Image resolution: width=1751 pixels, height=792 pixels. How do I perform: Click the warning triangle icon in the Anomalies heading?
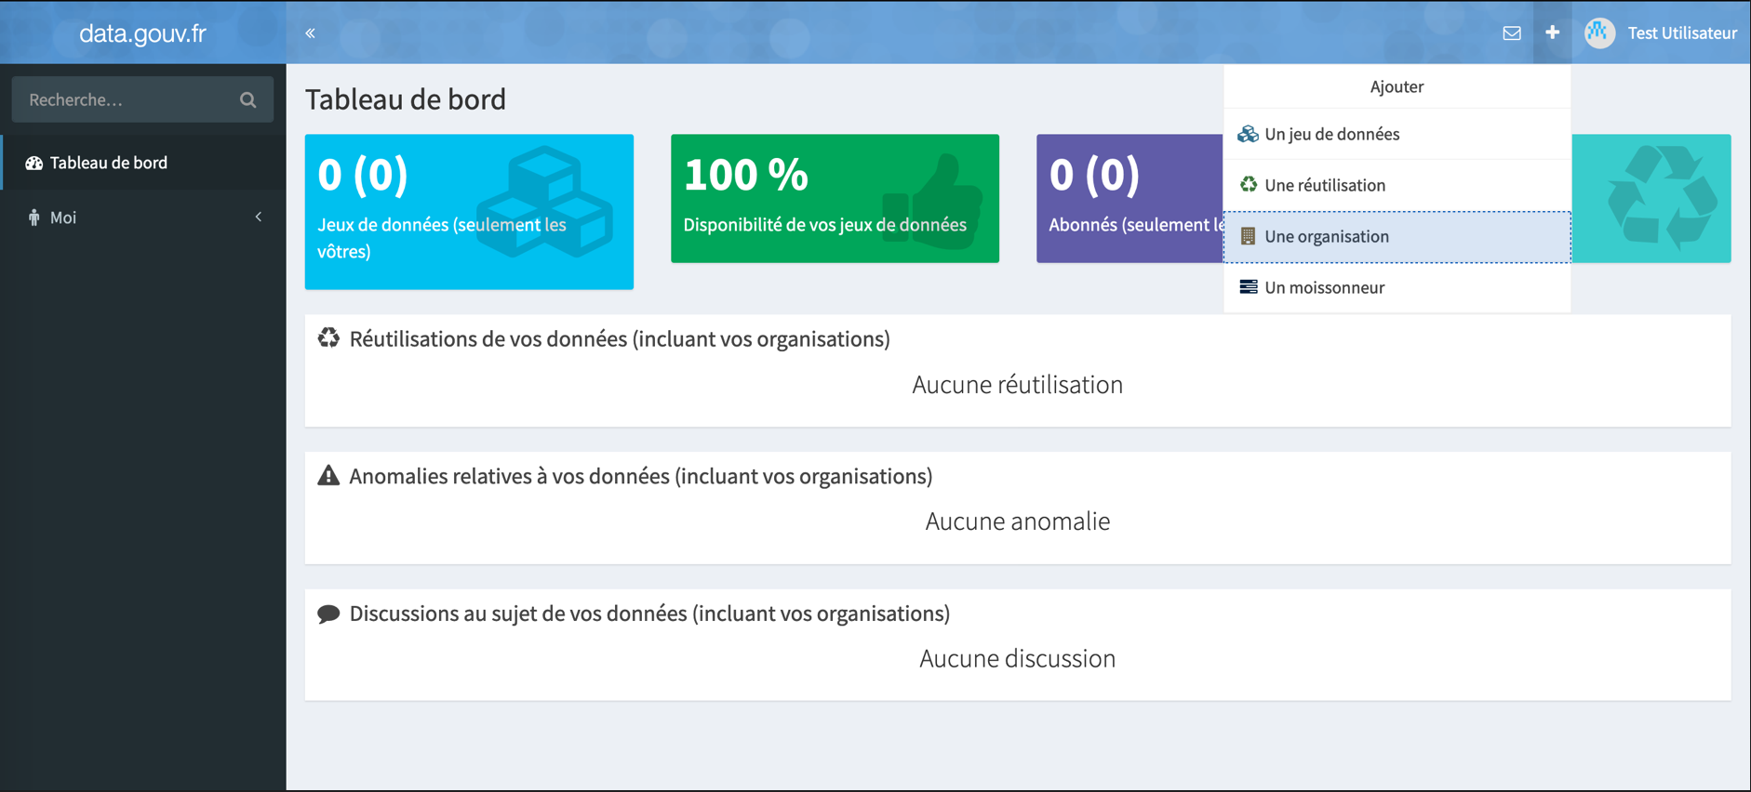tap(328, 475)
